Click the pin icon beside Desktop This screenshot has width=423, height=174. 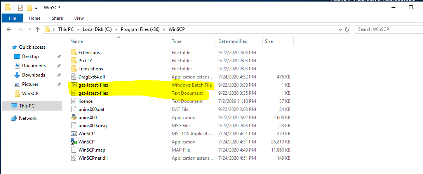tap(59, 57)
